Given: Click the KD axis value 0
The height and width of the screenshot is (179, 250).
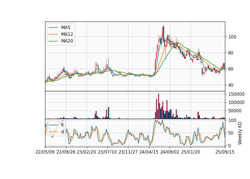Looking at the screenshot, I should [x=230, y=146].
